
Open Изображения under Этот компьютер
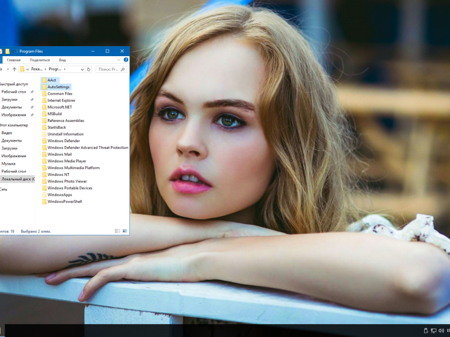(x=13, y=156)
